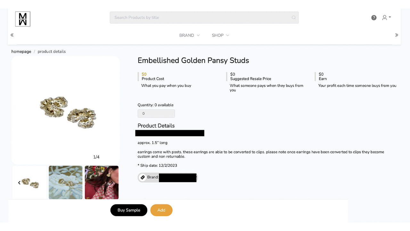Image resolution: width=410 pixels, height=231 pixels.
Task: Click the search magnifier icon
Action: [x=293, y=17]
